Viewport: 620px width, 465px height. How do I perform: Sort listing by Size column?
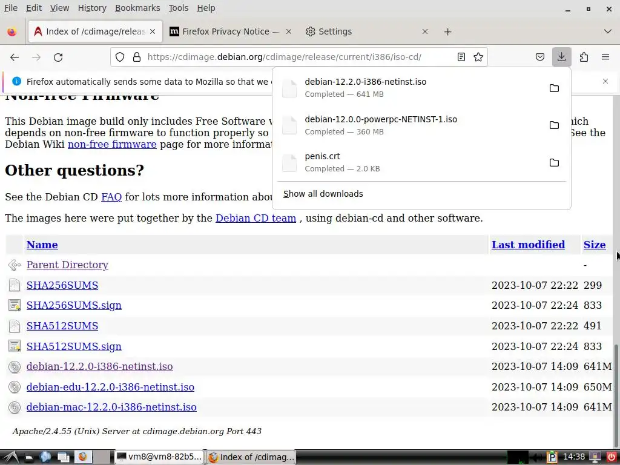coord(595,245)
